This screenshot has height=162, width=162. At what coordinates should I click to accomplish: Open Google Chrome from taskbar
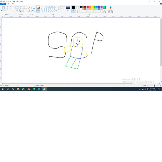[28, 89]
